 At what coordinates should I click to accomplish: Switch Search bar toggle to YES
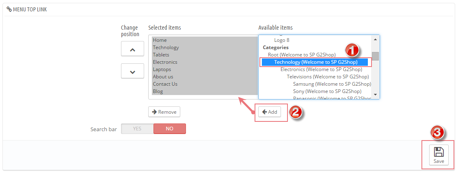[x=137, y=129]
